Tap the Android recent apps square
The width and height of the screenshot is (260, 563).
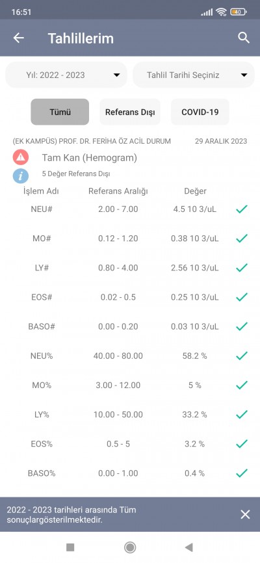point(70,547)
